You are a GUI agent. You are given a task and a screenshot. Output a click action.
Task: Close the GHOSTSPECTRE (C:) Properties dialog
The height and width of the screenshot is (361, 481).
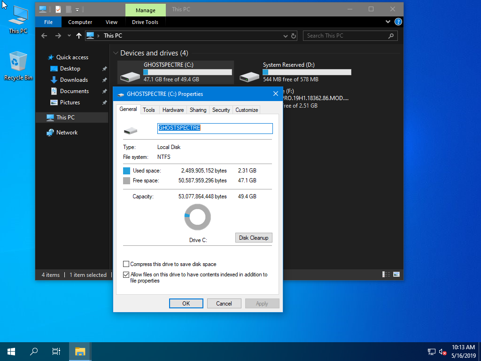pos(275,94)
